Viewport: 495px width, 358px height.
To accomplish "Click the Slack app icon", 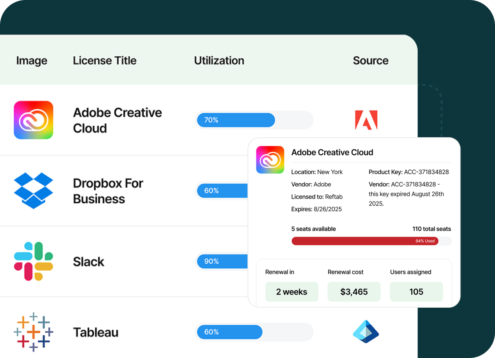I will [x=33, y=261].
